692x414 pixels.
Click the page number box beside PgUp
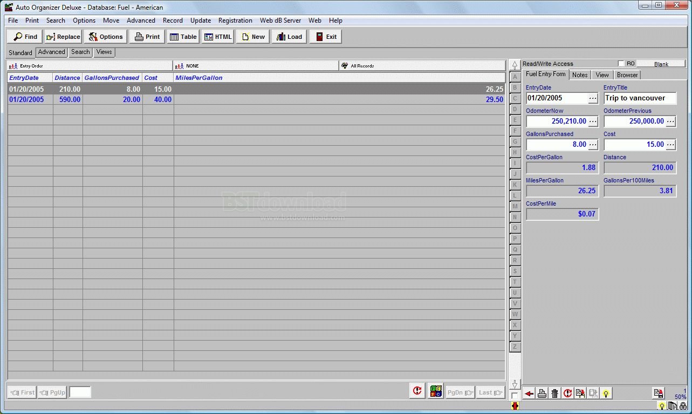coord(80,392)
